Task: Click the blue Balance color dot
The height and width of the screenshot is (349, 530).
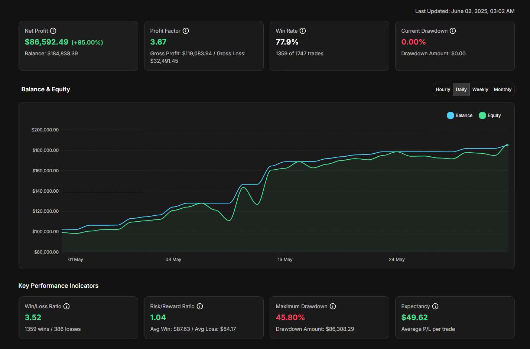Action: (451, 115)
